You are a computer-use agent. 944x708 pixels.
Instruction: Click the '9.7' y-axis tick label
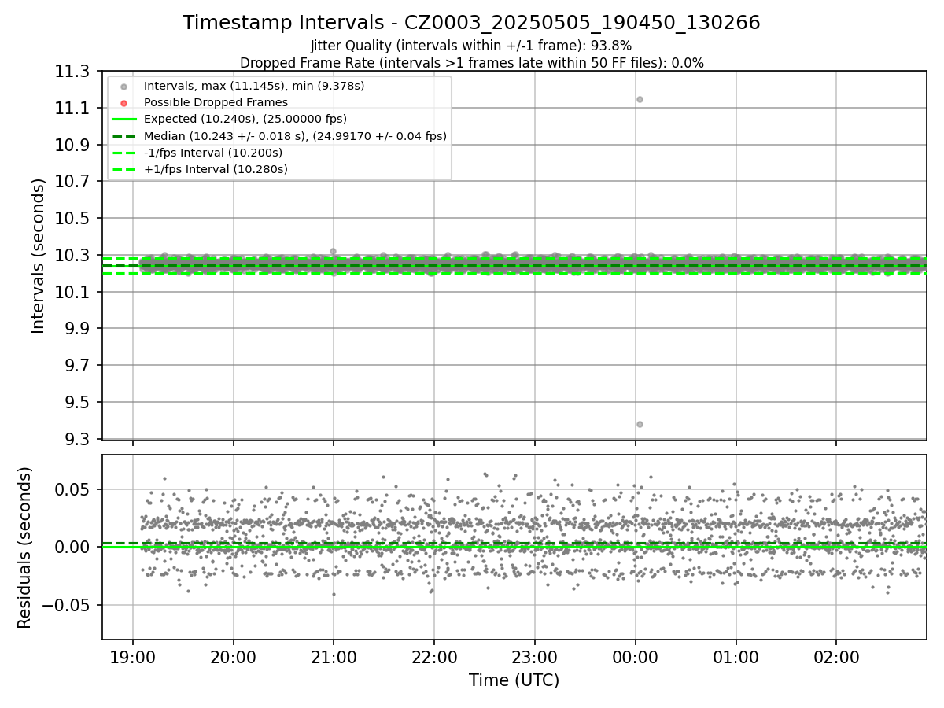coord(77,365)
